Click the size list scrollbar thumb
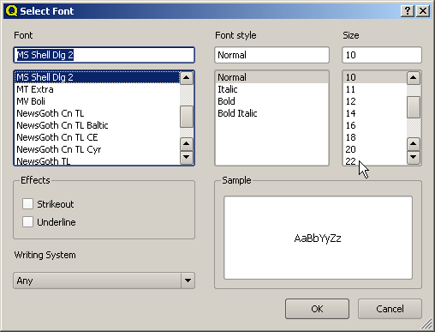Image resolution: width=435 pixels, height=332 pixels. pos(414,107)
